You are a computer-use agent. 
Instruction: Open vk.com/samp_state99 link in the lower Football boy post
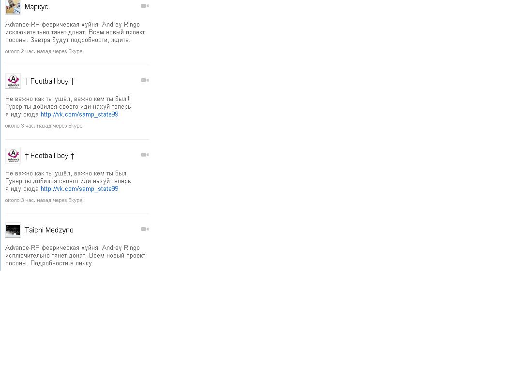click(x=79, y=188)
